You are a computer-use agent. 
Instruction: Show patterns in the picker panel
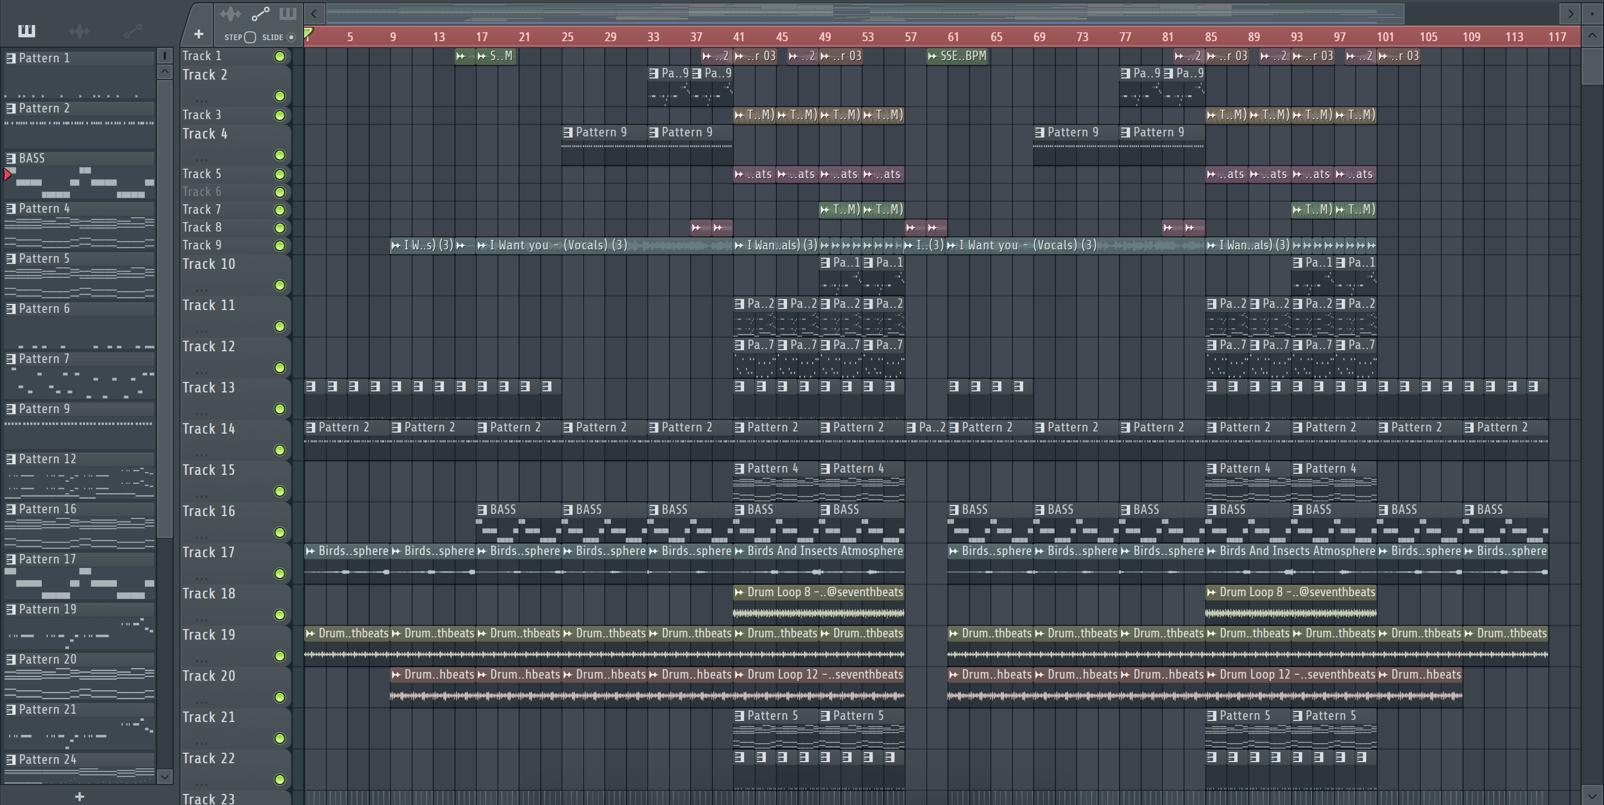[27, 31]
